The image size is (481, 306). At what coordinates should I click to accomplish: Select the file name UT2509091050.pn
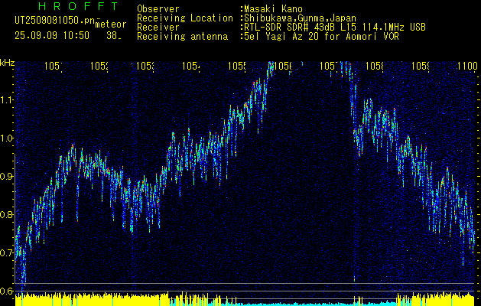[x=55, y=21]
